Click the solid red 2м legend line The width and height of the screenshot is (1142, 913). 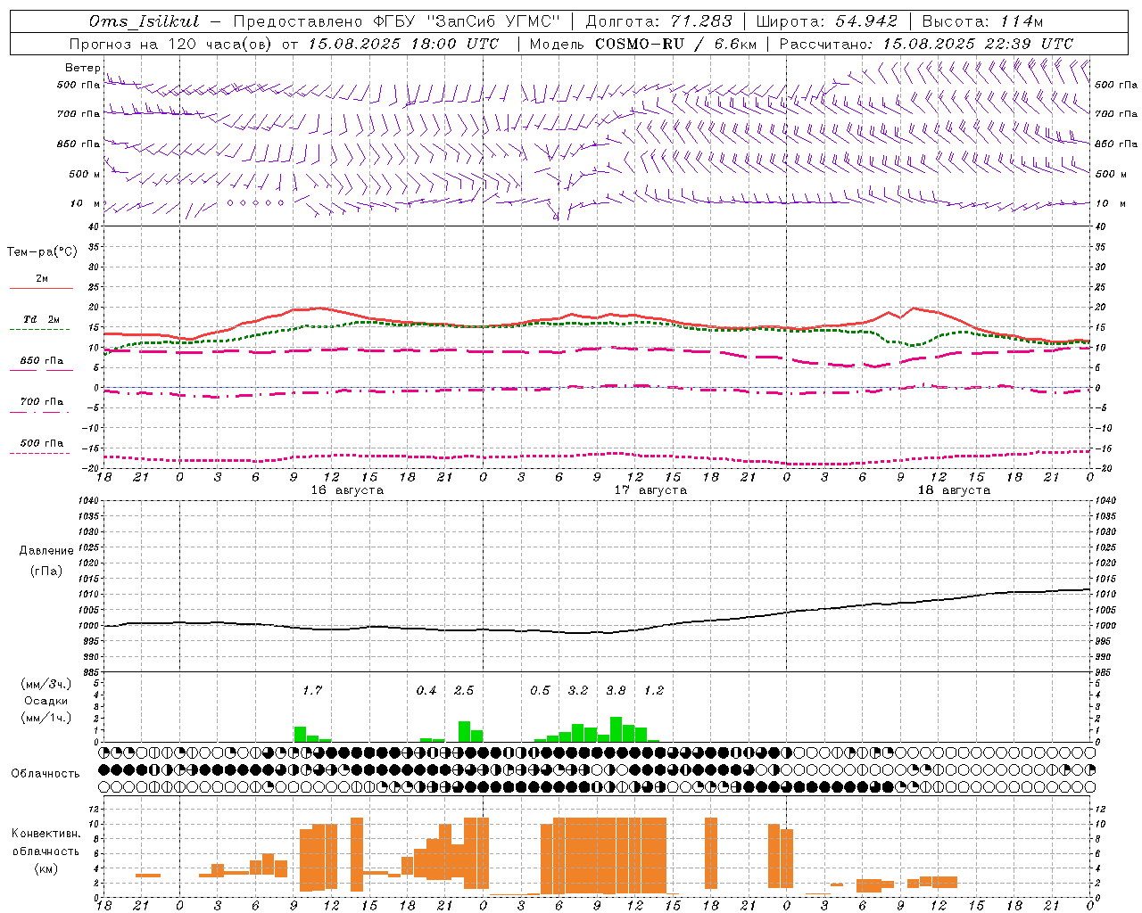pos(41,288)
